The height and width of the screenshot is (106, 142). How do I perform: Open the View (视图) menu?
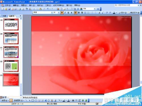tap(24, 5)
